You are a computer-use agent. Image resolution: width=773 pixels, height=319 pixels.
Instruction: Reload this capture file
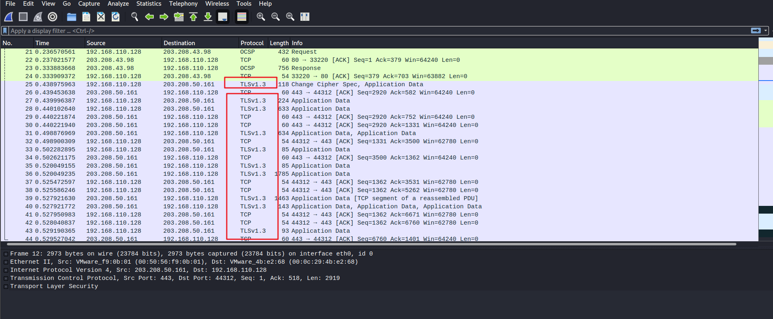coord(116,17)
